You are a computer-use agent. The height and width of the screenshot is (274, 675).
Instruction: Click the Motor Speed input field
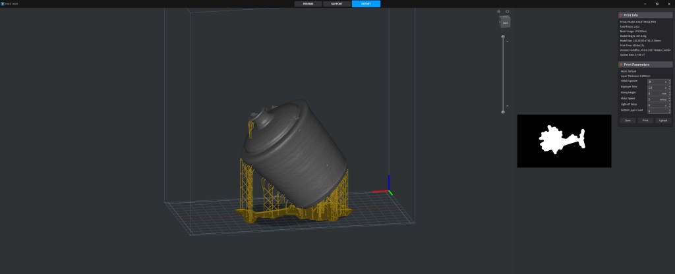tap(657, 99)
